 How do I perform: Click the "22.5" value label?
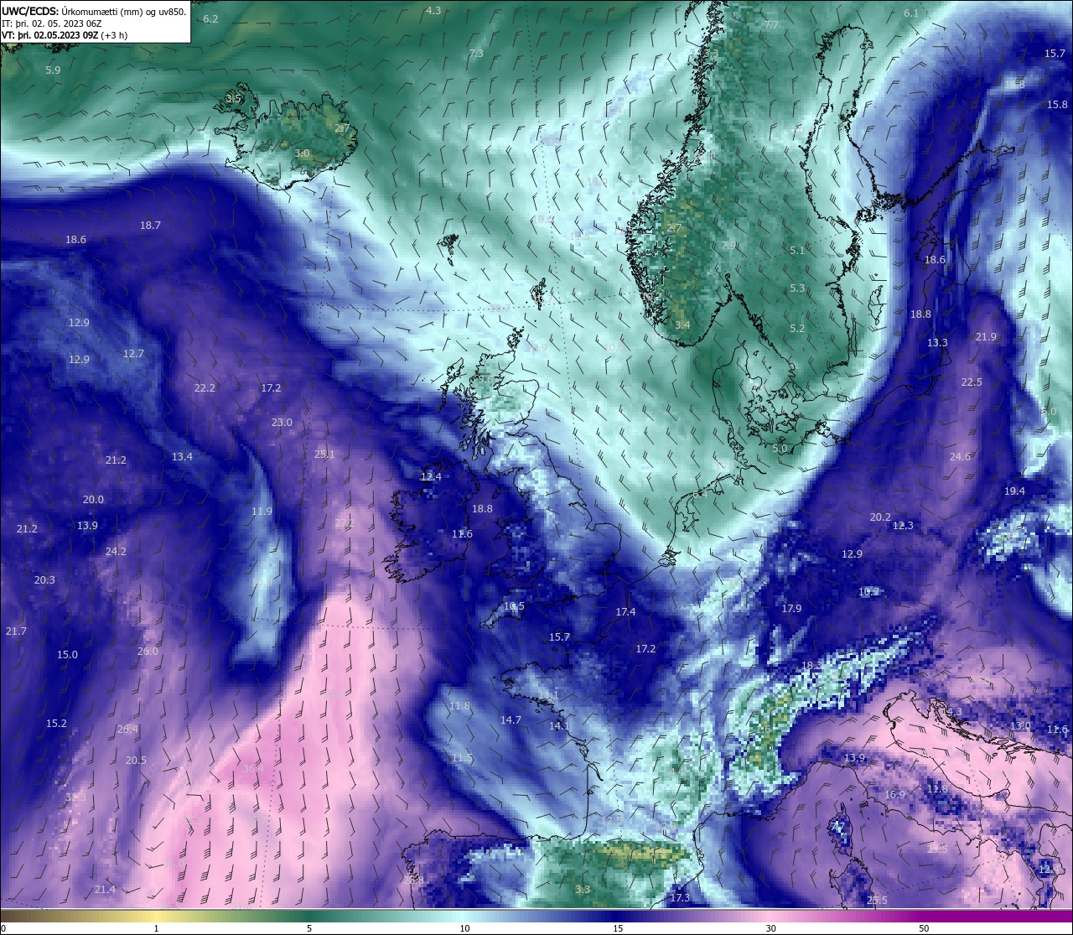point(972,382)
